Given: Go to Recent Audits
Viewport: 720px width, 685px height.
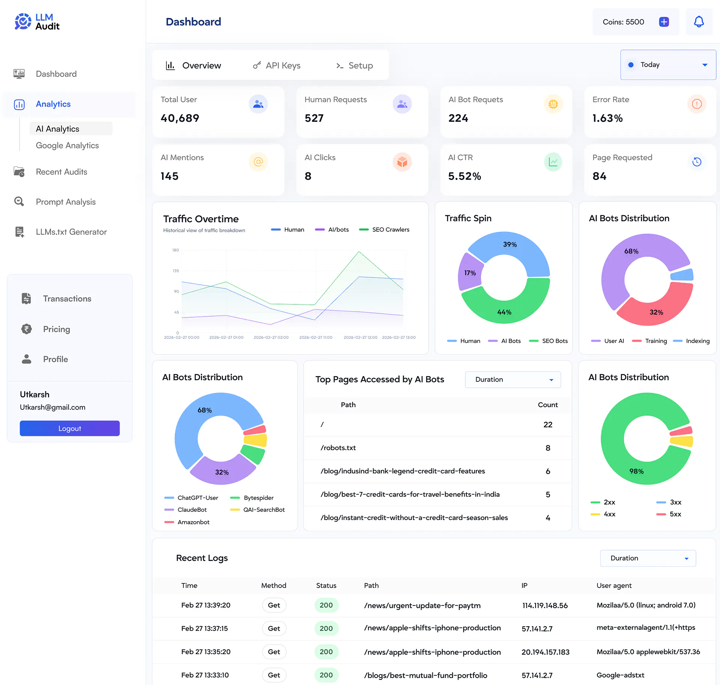Looking at the screenshot, I should coord(61,172).
